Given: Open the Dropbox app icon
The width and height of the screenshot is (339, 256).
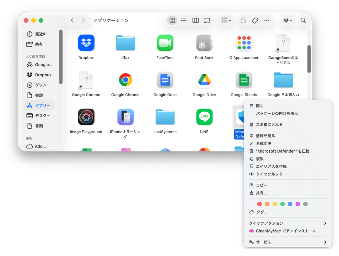Looking at the screenshot, I should tap(86, 43).
